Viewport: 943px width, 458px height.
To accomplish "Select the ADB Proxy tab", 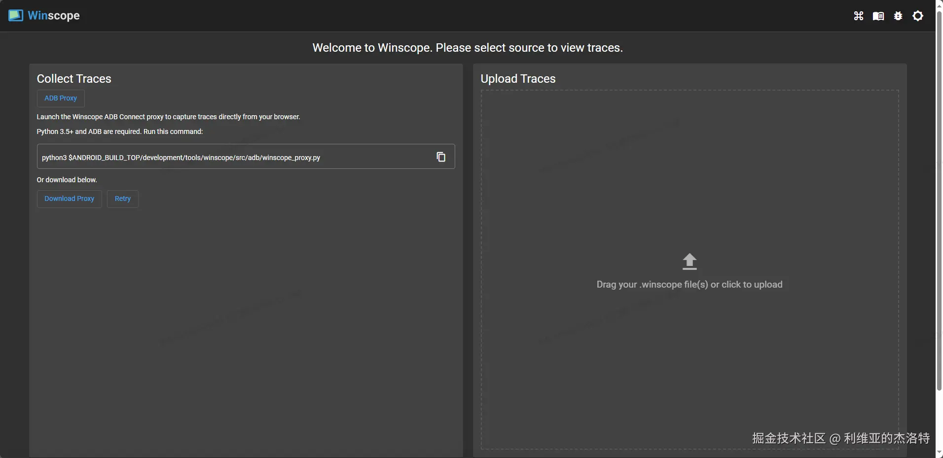I will (61, 98).
